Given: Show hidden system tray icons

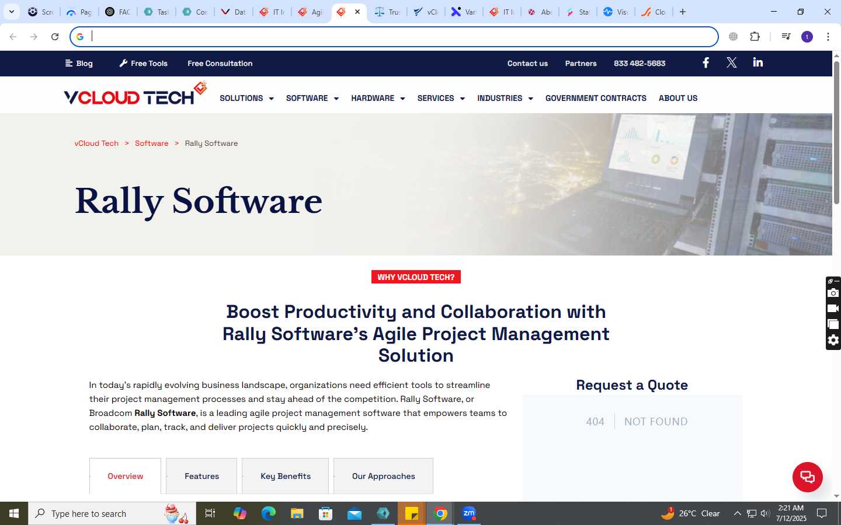Looking at the screenshot, I should pos(737,513).
